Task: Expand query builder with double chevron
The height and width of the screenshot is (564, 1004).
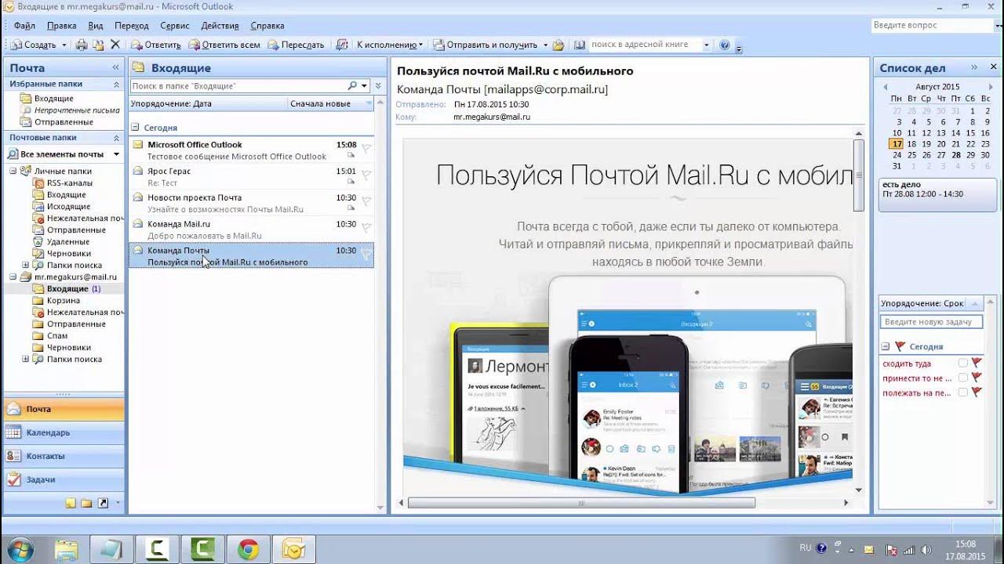Action: [378, 85]
